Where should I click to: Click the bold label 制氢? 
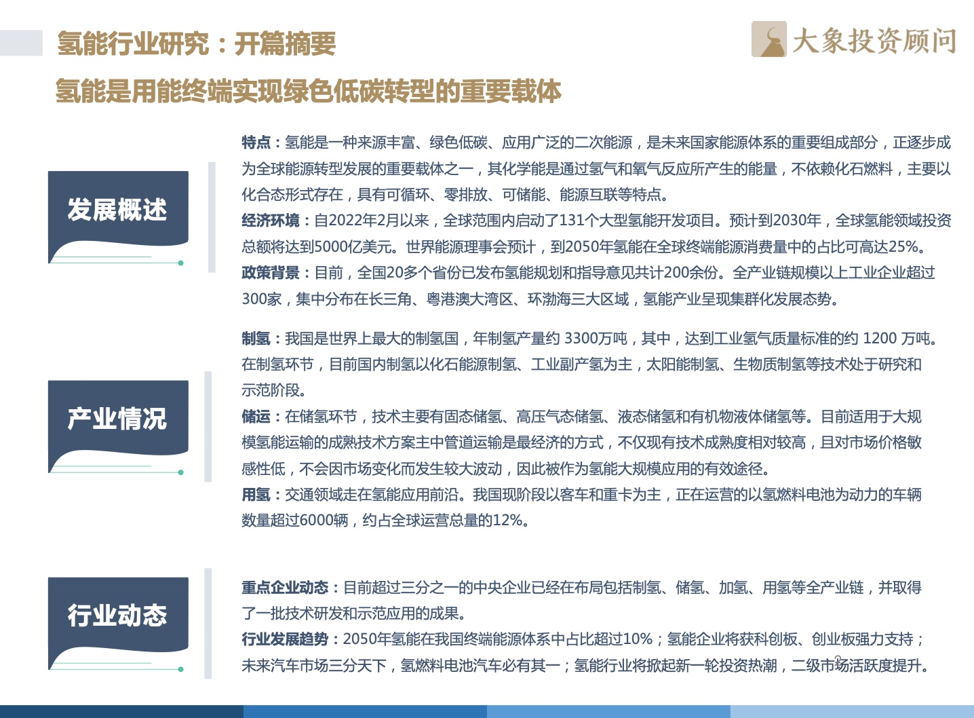[x=256, y=339]
